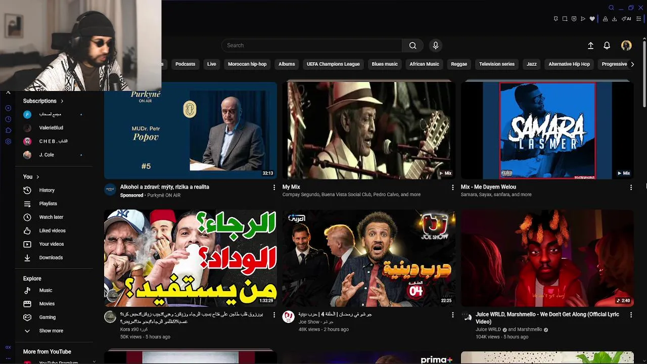Viewport: 647px width, 364px height.
Task: Open the ValerieBlud subscription
Action: click(54, 128)
